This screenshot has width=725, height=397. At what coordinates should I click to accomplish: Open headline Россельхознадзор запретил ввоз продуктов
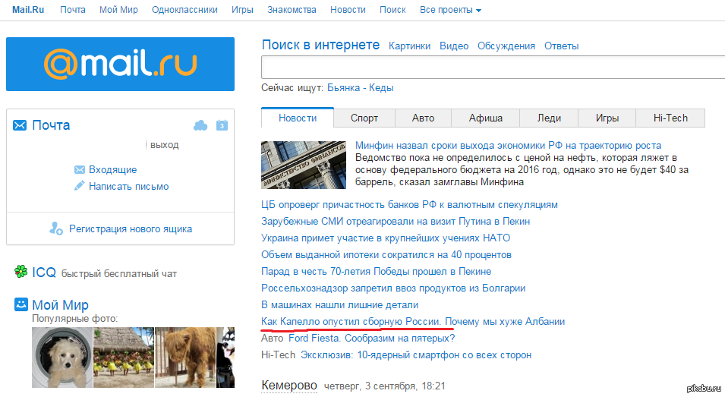click(x=393, y=288)
